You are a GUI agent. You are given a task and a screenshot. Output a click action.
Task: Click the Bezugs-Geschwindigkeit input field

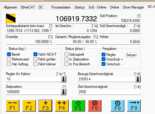pos(107,79)
